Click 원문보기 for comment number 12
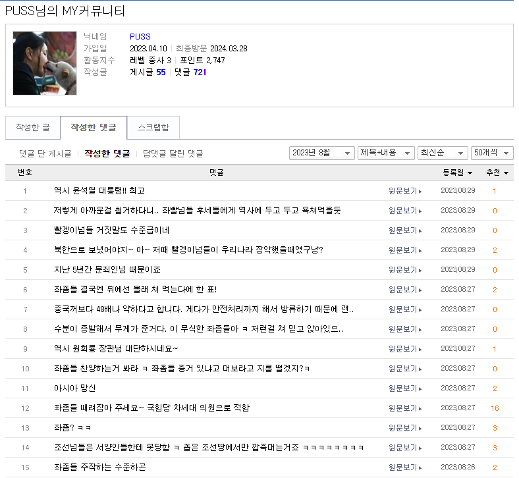 (x=404, y=408)
